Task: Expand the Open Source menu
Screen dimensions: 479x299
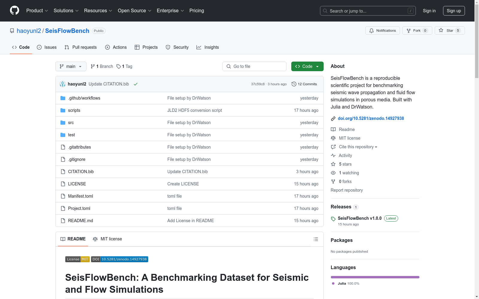Action: click(x=135, y=10)
